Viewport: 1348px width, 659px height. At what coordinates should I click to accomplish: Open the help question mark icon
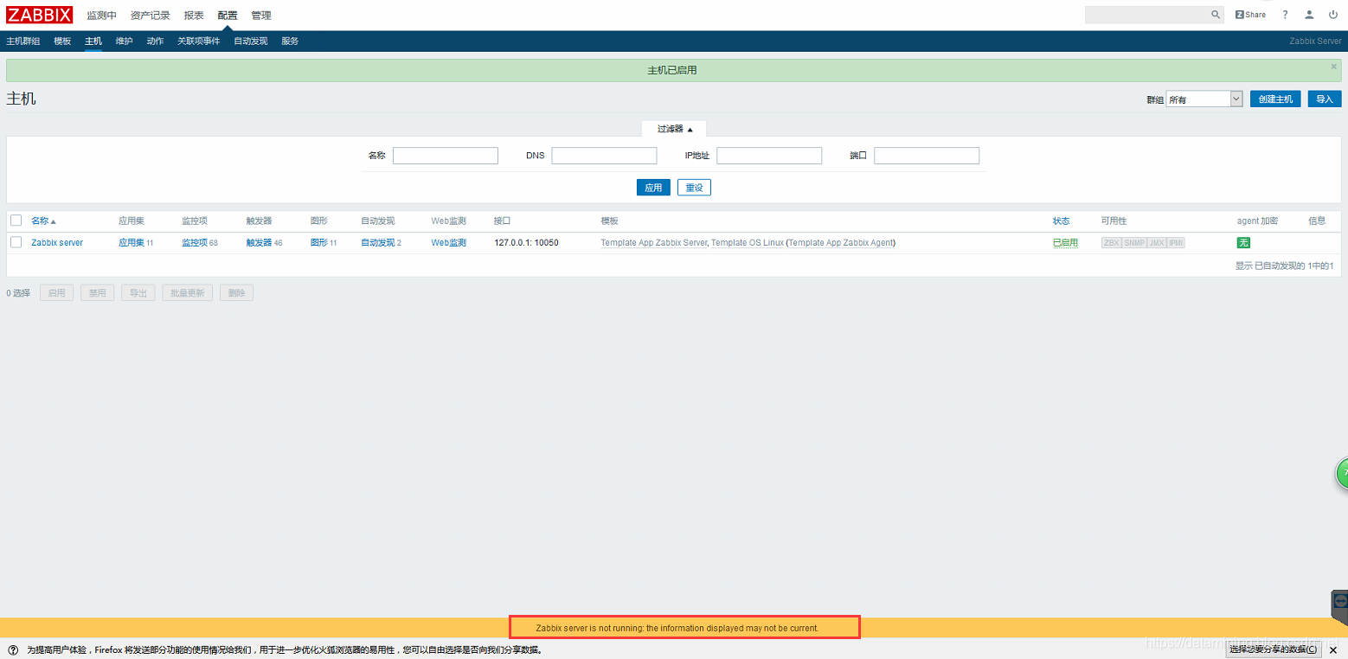click(x=1285, y=15)
